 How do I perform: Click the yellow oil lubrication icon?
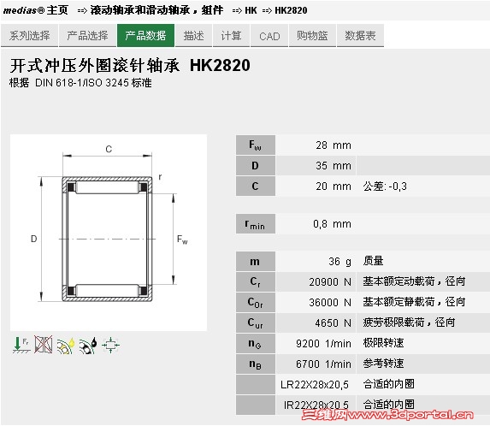(x=66, y=346)
